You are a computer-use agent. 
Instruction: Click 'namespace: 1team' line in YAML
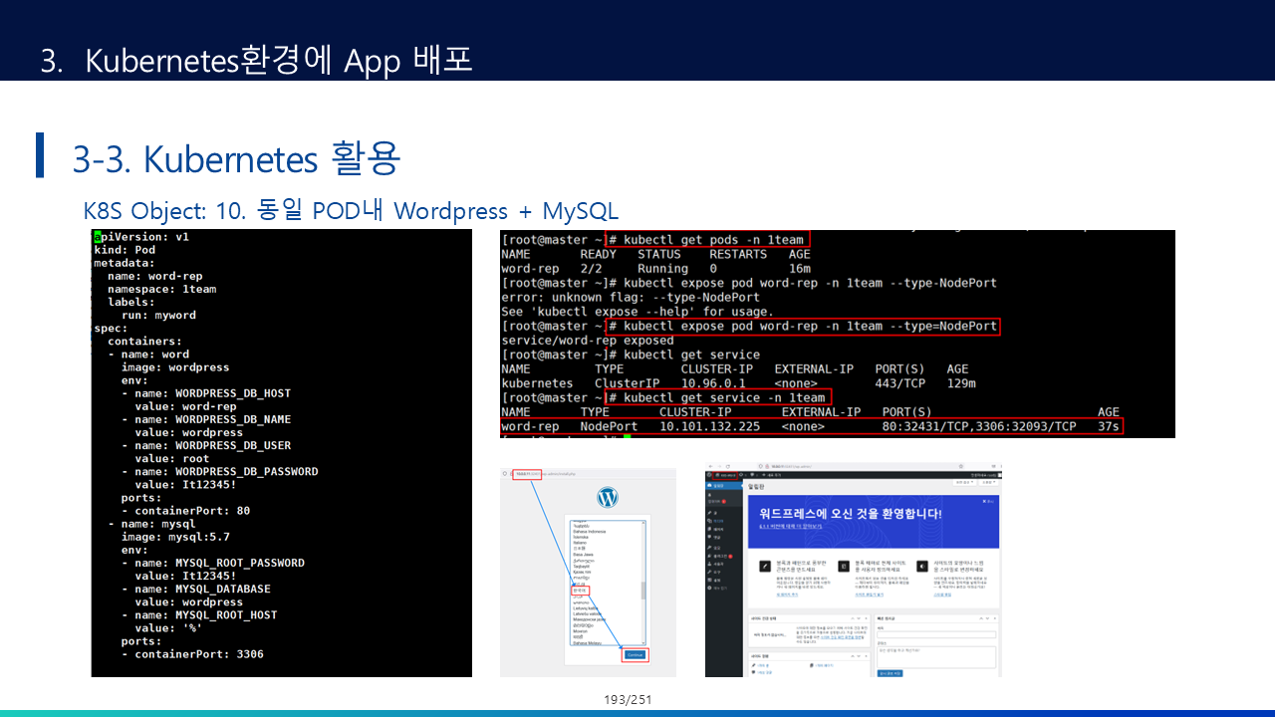(x=161, y=289)
